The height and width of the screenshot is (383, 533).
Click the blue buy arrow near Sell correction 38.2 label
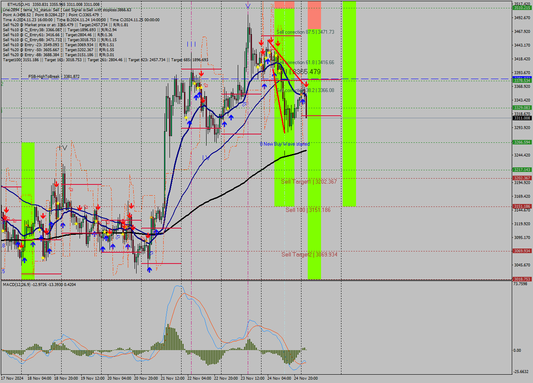point(302,101)
